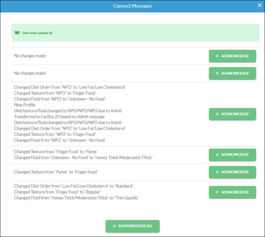Close the Connect Messages dialog
Image resolution: width=265 pixels, height=237 pixels.
(260, 5)
